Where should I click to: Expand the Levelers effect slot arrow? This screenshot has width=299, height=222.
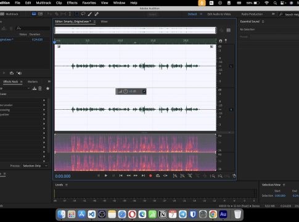tap(44, 105)
